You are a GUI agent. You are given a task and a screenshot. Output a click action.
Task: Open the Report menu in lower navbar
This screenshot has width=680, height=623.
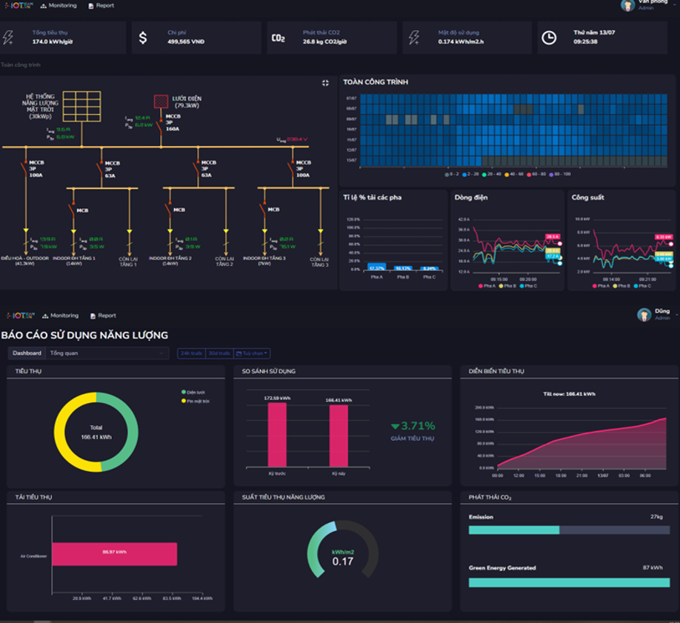pos(102,316)
